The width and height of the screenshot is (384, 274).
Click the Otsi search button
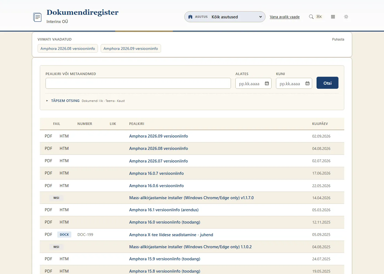point(327,83)
